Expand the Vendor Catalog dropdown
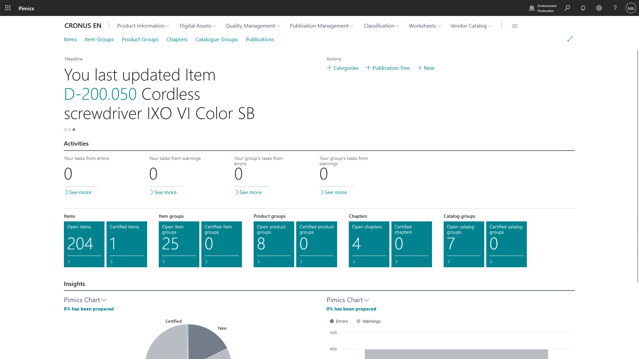Screen dimensions: 639x359 (x=471, y=26)
